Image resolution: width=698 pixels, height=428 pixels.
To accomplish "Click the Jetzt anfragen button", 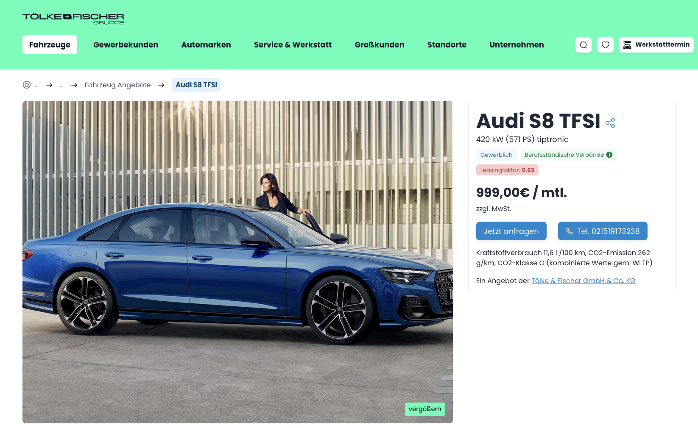I will point(511,231).
